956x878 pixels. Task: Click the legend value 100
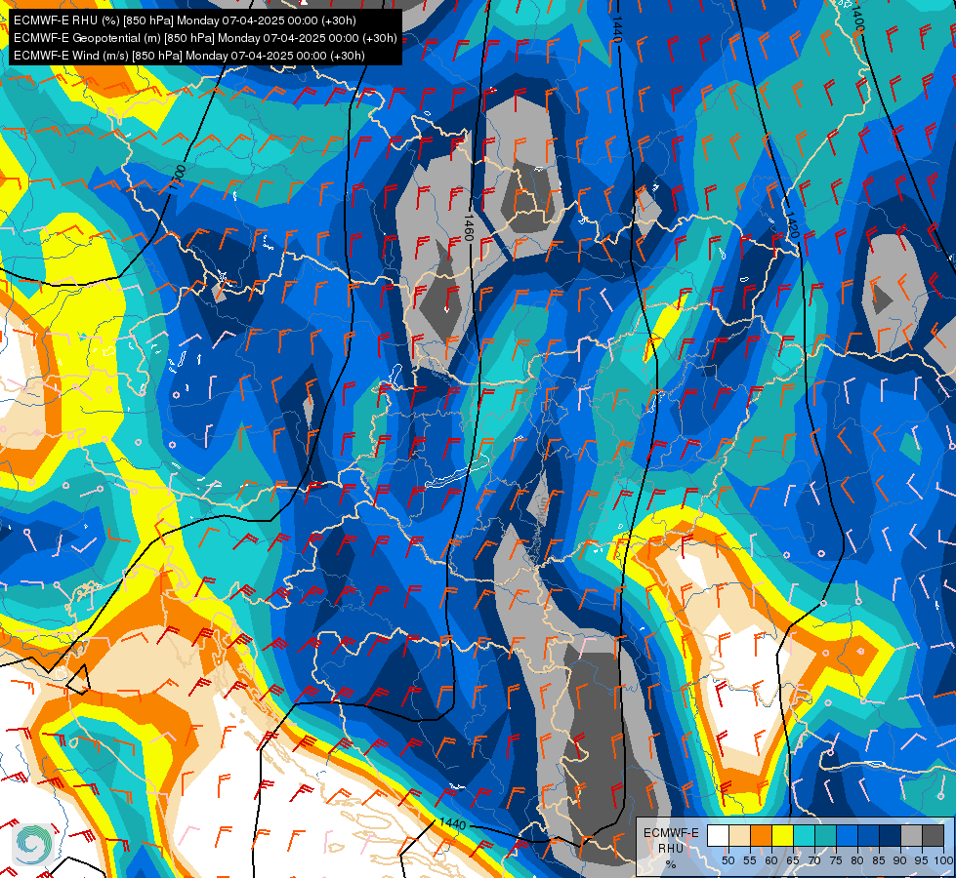944,860
